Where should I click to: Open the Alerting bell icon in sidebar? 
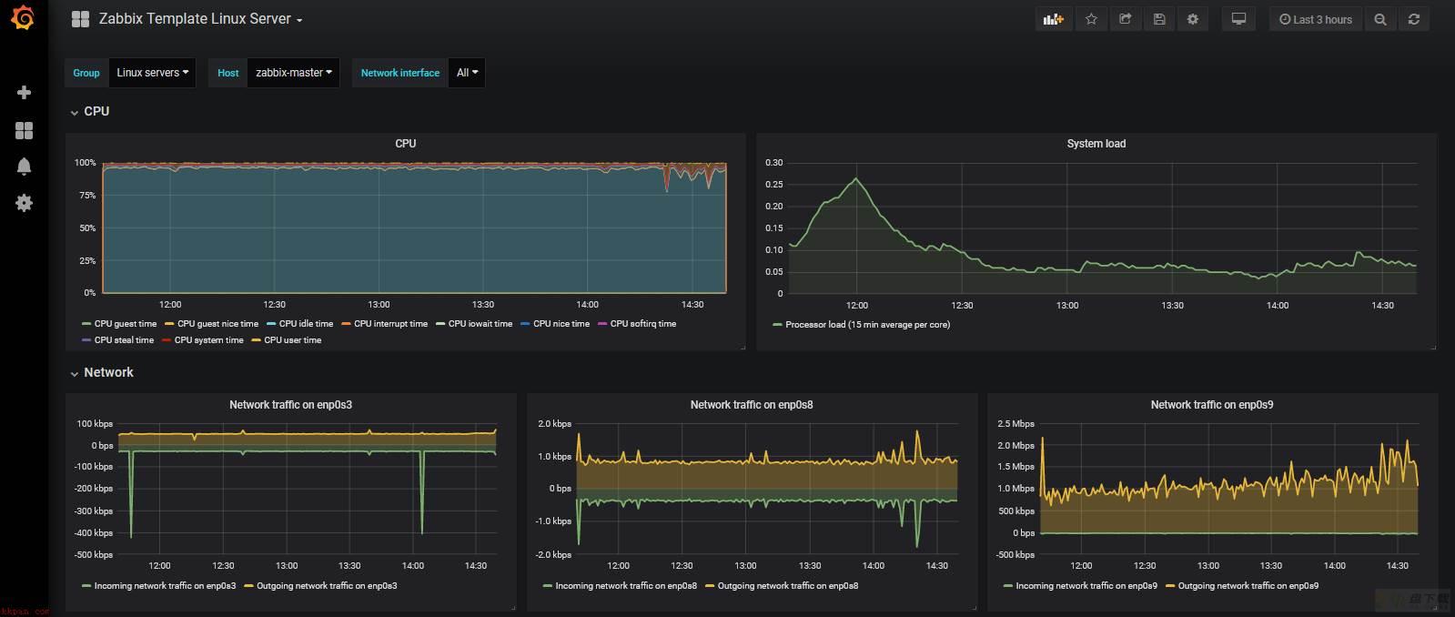tap(25, 166)
